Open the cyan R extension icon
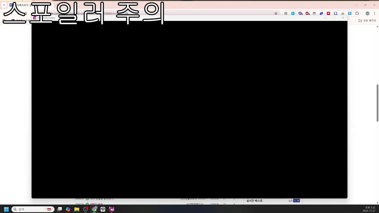Image resolution: width=379 pixels, height=213 pixels. click(x=293, y=13)
